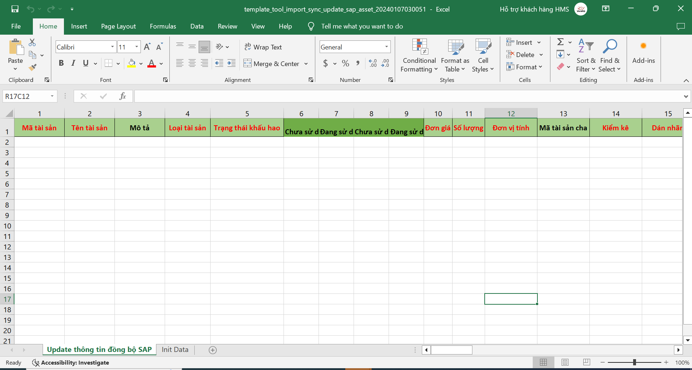
Task: Toggle Wrap Text on
Action: tap(263, 47)
